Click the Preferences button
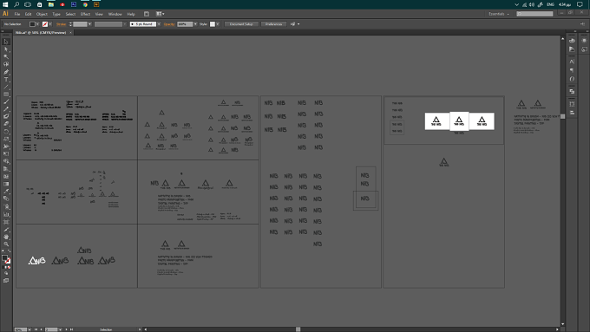This screenshot has width=590, height=332. [x=273, y=24]
